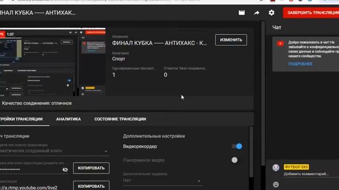Viewport: 339px width, 190px height.
Task: Toggle the Панорамное видео switch
Action: click(x=235, y=160)
